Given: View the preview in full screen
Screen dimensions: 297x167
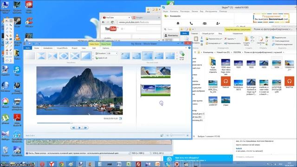Looking at the screenshot, I should click(x=121, y=119).
